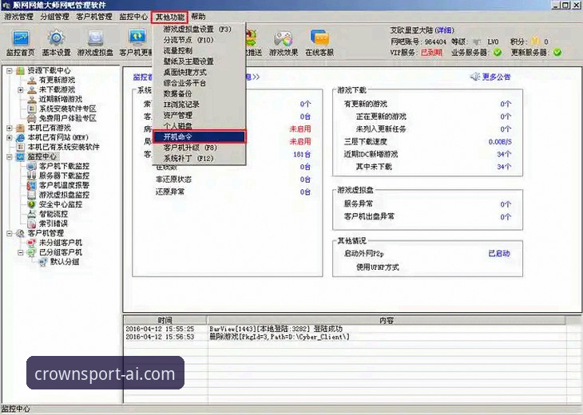Select 近期新增游戏 tree icon
The height and width of the screenshot is (415, 583).
(x=33, y=99)
